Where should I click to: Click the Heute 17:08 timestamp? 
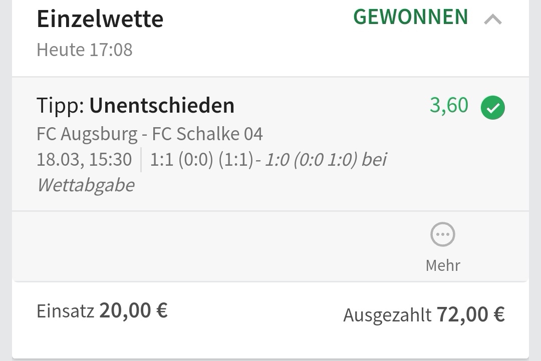pyautogui.click(x=84, y=50)
